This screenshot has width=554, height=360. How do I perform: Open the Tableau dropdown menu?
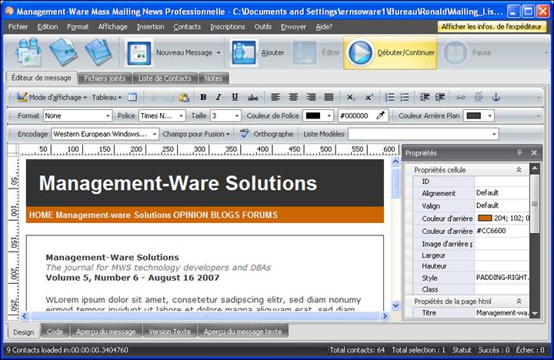pyautogui.click(x=107, y=97)
